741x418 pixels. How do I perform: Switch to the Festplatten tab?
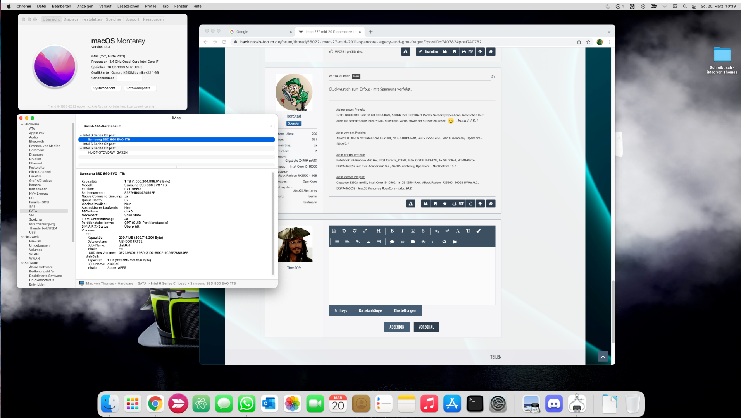pyautogui.click(x=92, y=19)
